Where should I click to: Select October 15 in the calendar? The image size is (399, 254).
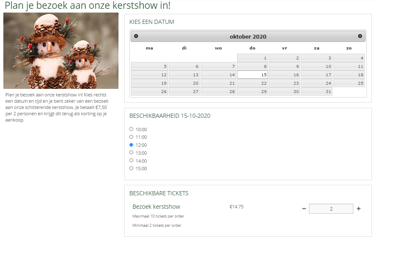pos(252,75)
